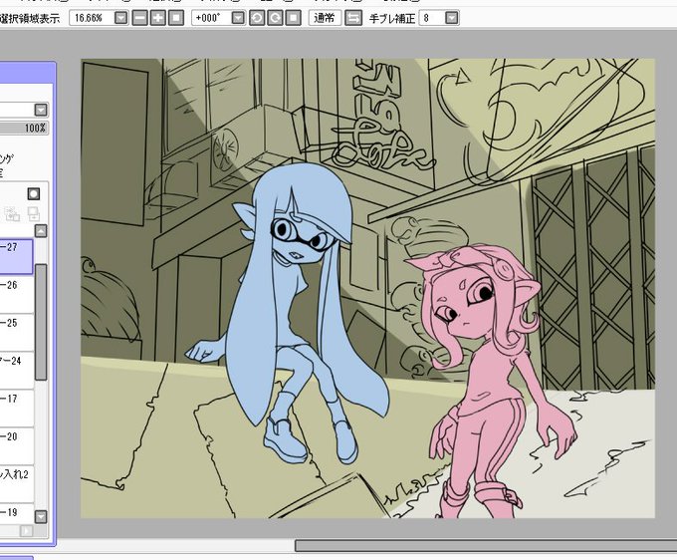The width and height of the screenshot is (677, 560).
Task: Select the layer ending in 24
Action: pyautogui.click(x=16, y=371)
